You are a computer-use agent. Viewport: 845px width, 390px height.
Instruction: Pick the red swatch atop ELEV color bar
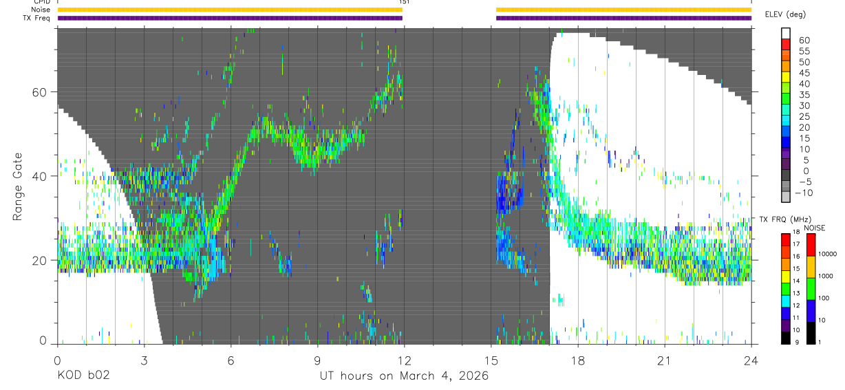coord(787,43)
